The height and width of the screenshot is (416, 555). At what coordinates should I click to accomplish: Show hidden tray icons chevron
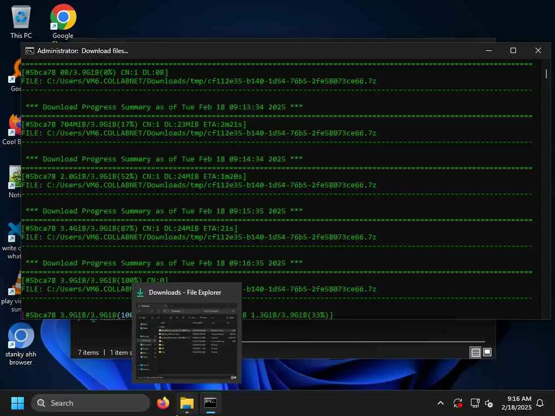pyautogui.click(x=441, y=403)
